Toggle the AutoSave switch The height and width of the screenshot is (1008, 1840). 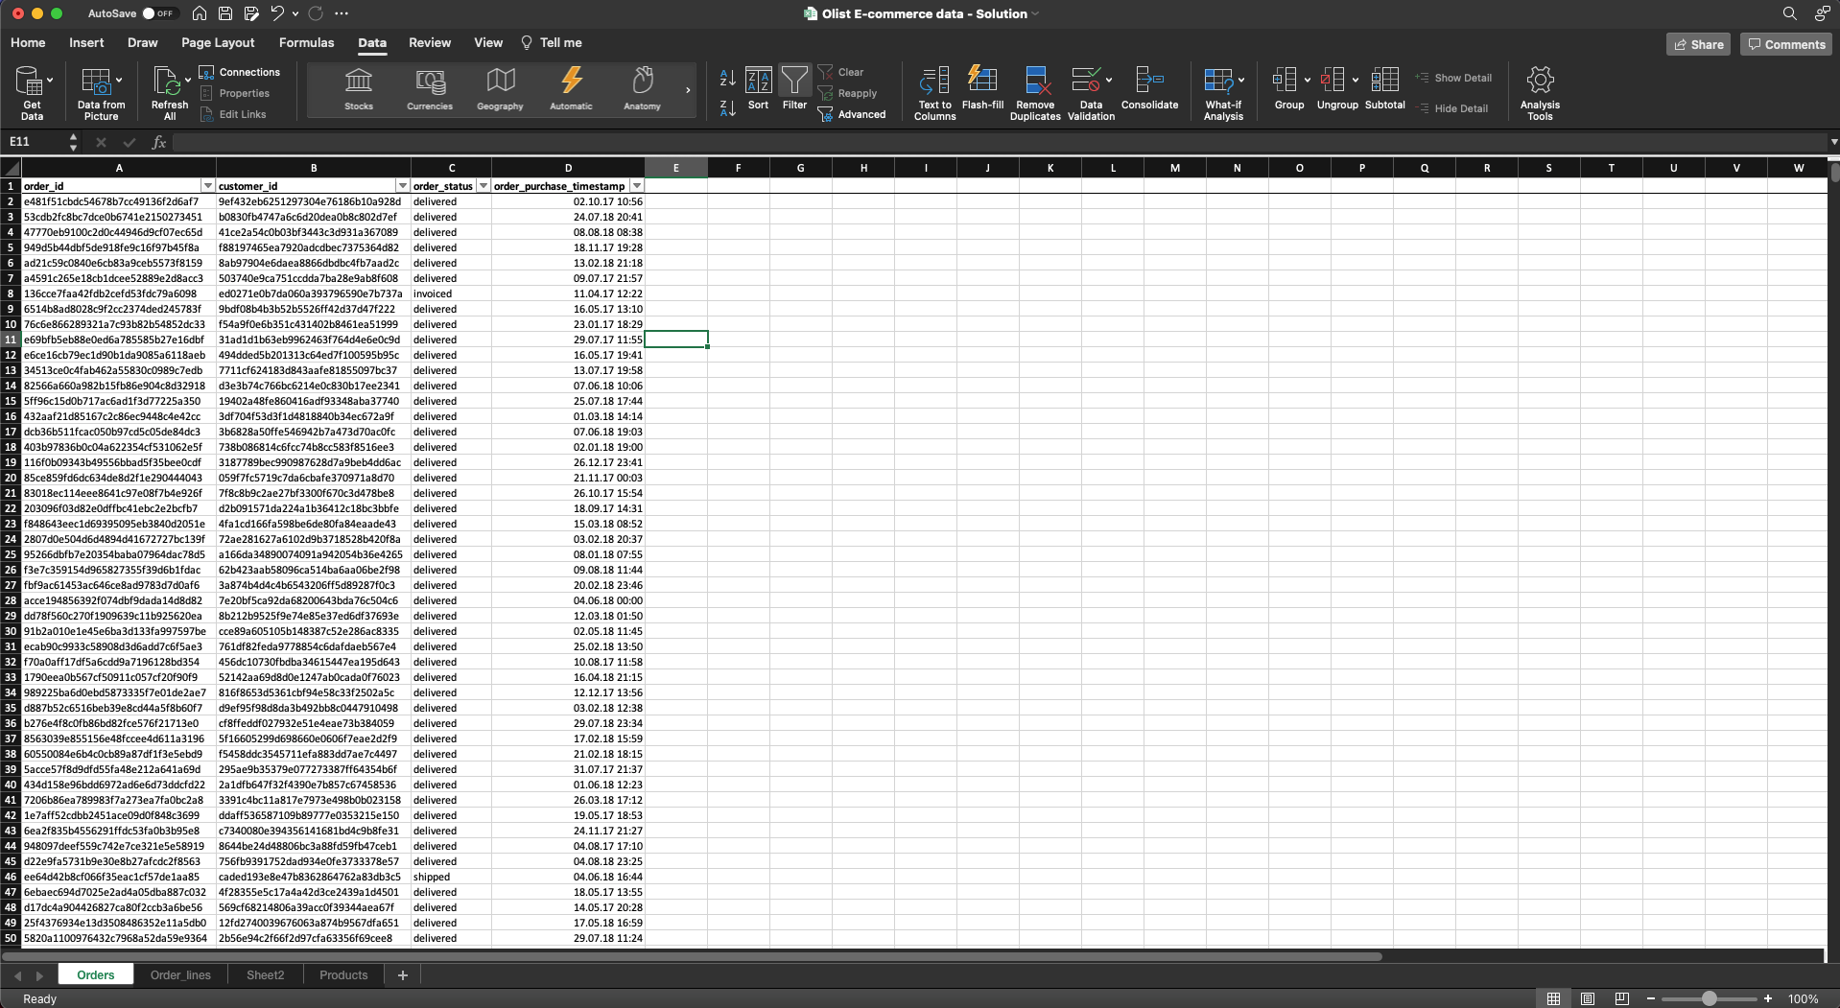point(158,13)
